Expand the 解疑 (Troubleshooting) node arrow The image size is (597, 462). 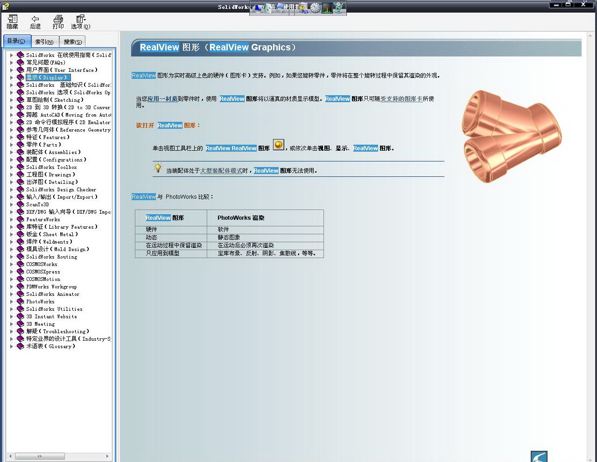tap(12, 331)
